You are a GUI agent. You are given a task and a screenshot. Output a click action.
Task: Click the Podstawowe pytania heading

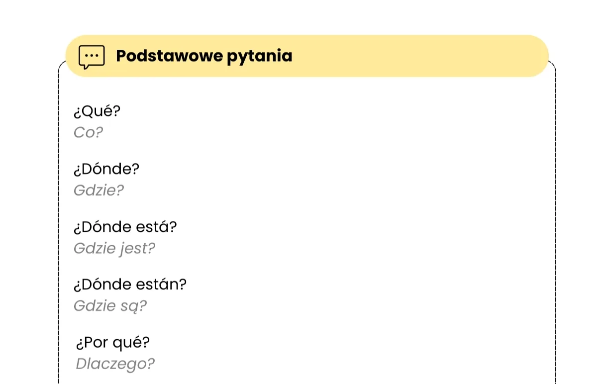(204, 56)
